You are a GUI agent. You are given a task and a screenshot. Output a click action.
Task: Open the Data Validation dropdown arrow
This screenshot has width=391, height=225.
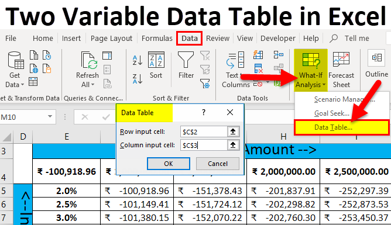[268, 82]
